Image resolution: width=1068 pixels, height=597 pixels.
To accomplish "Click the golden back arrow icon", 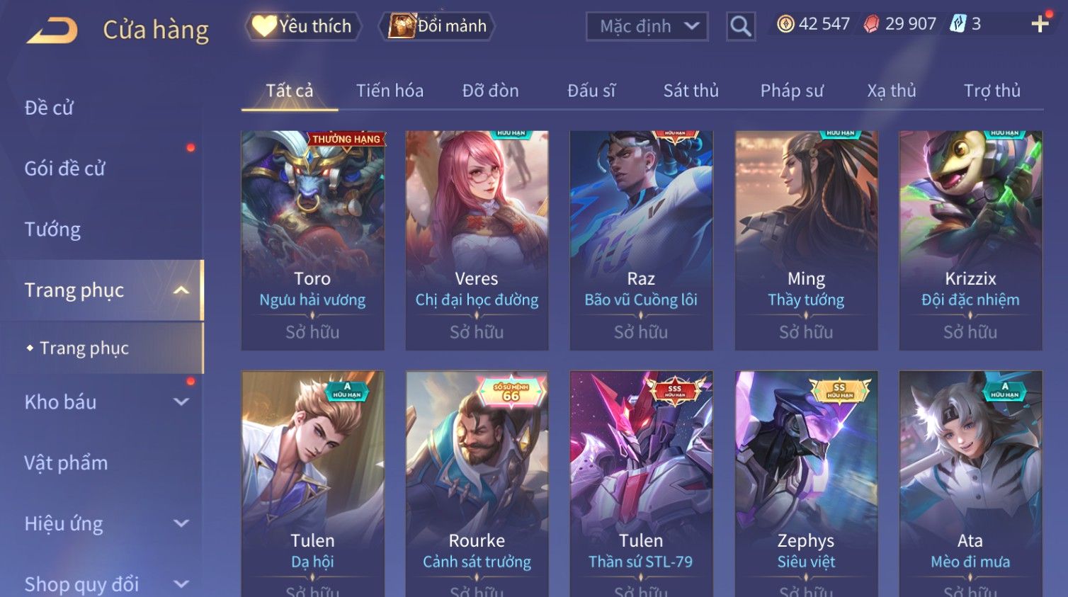I will pos(52,30).
